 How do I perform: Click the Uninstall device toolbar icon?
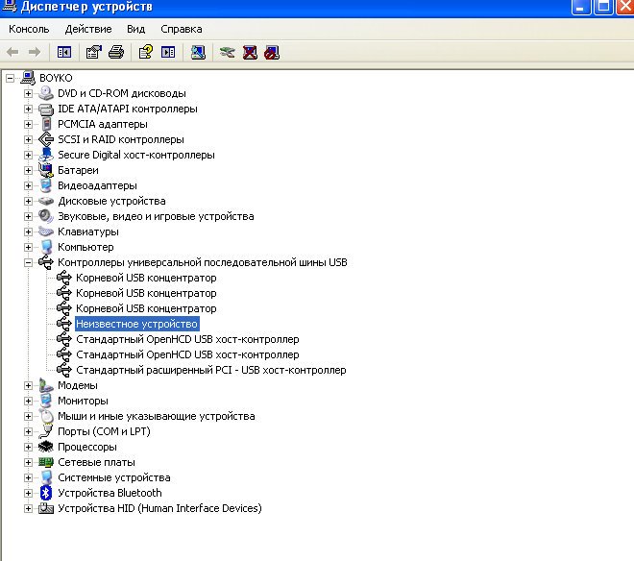tap(250, 52)
